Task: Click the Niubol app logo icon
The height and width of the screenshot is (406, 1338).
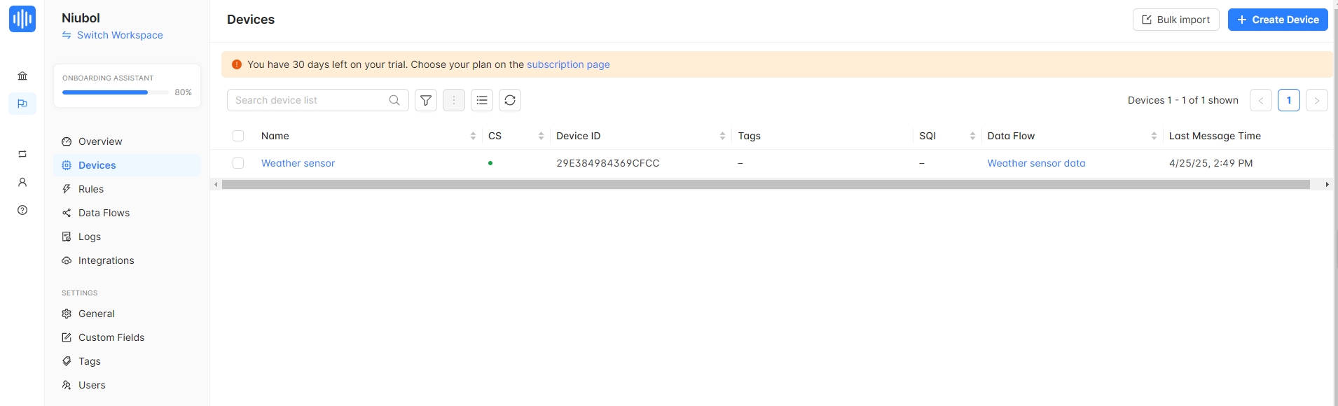Action: (x=22, y=19)
